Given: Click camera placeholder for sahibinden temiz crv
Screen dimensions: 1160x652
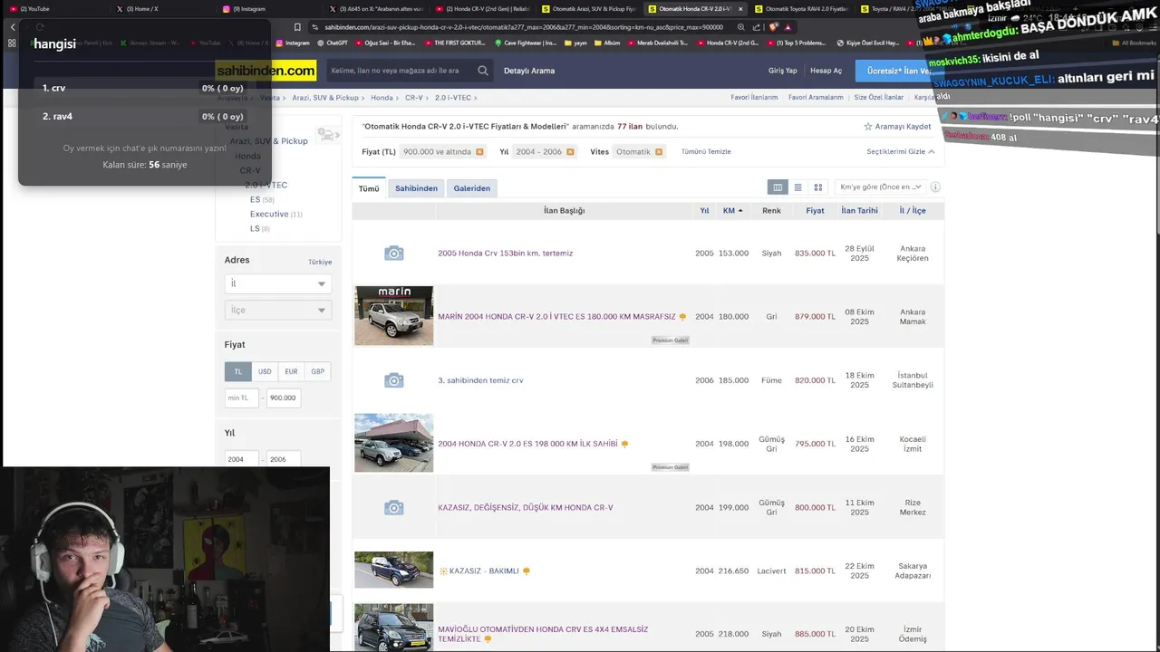Looking at the screenshot, I should 393,380.
